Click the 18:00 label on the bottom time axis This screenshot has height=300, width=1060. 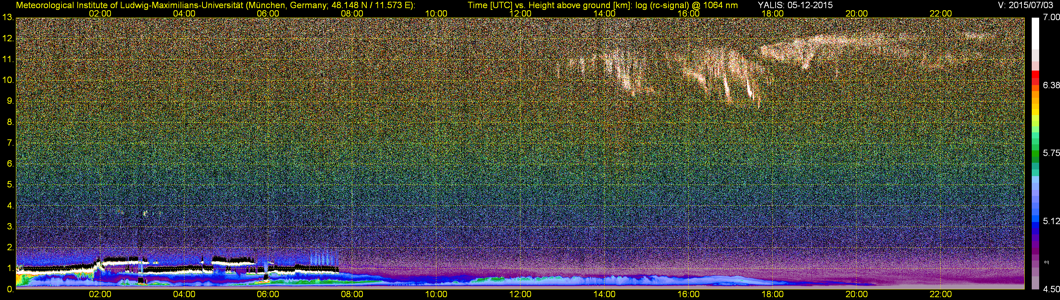click(772, 294)
